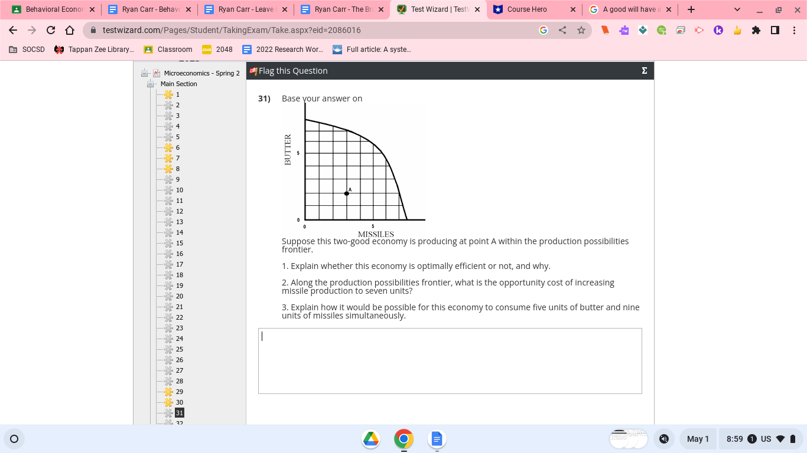Open the 2022 Research Wor... bookmark
This screenshot has height=453, width=807.
[282, 50]
